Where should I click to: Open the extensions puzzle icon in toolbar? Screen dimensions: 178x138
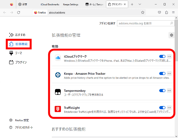[x=167, y=12]
